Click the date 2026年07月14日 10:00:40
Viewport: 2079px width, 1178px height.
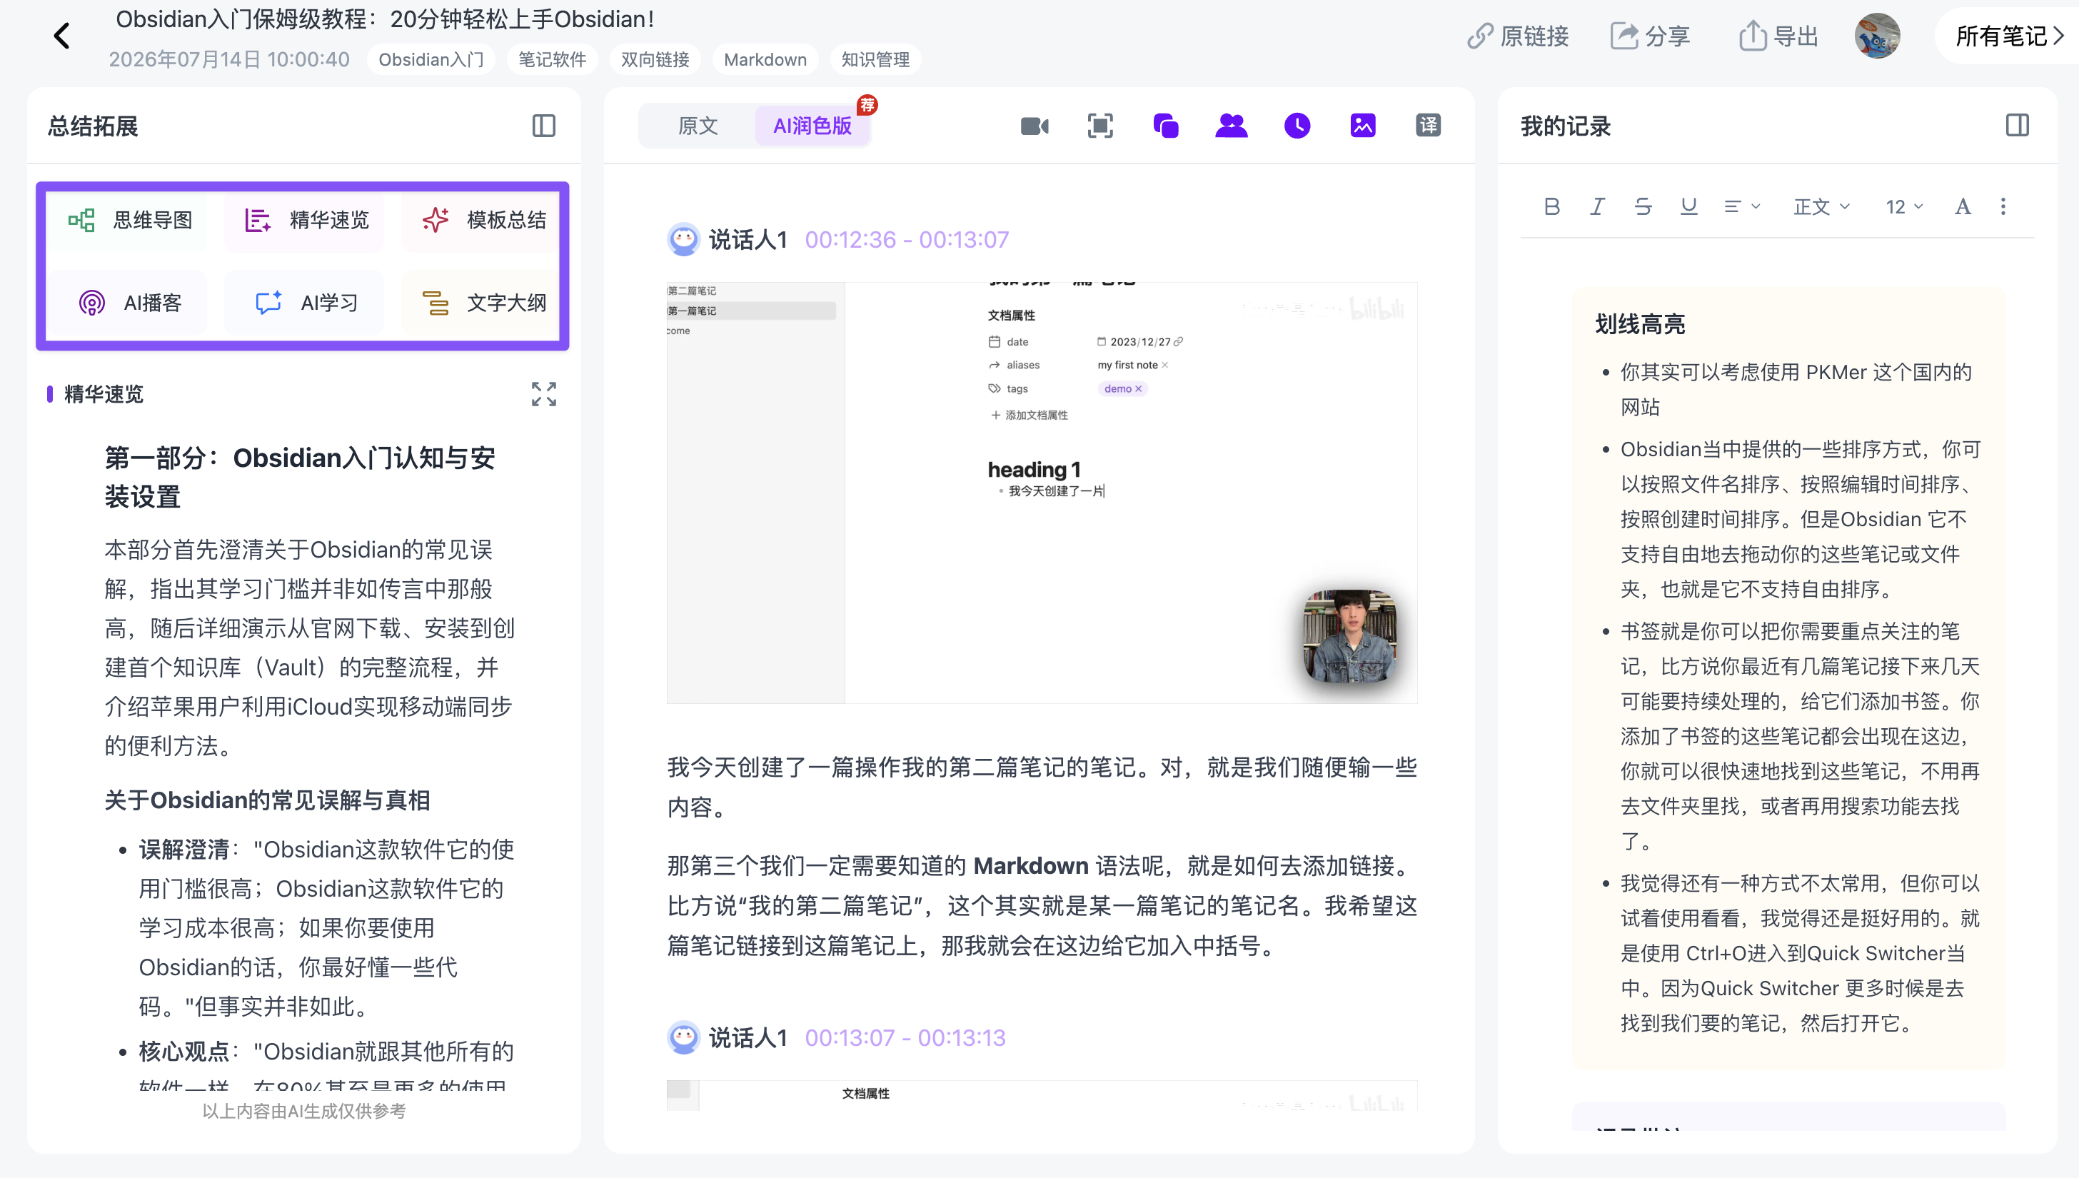pyautogui.click(x=229, y=60)
